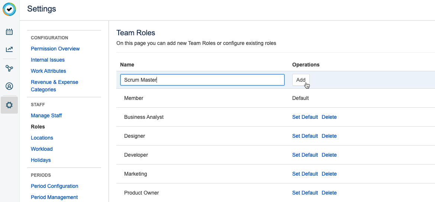435x202 pixels.
Task: Select Locations in the Staff section
Action: [42, 138]
